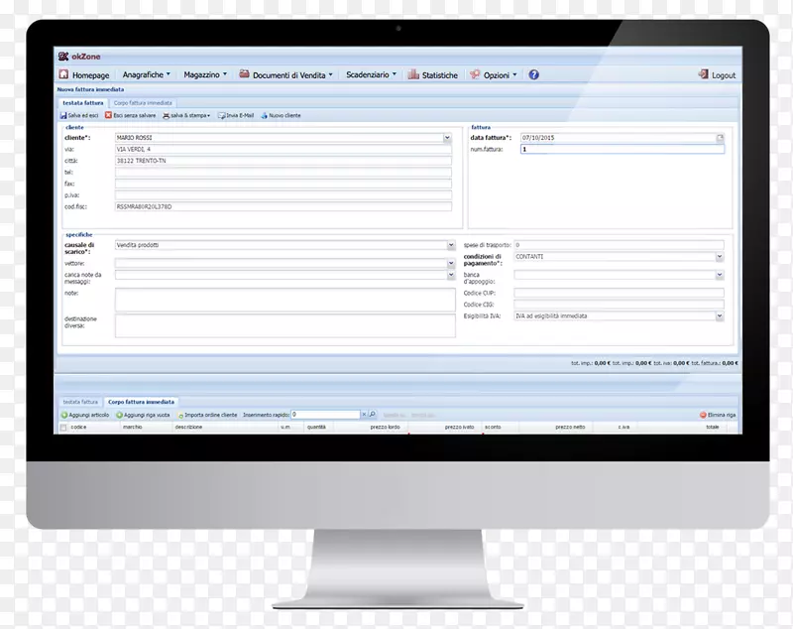Click the Esci senza salvare label
This screenshot has width=793, height=629.
point(135,115)
